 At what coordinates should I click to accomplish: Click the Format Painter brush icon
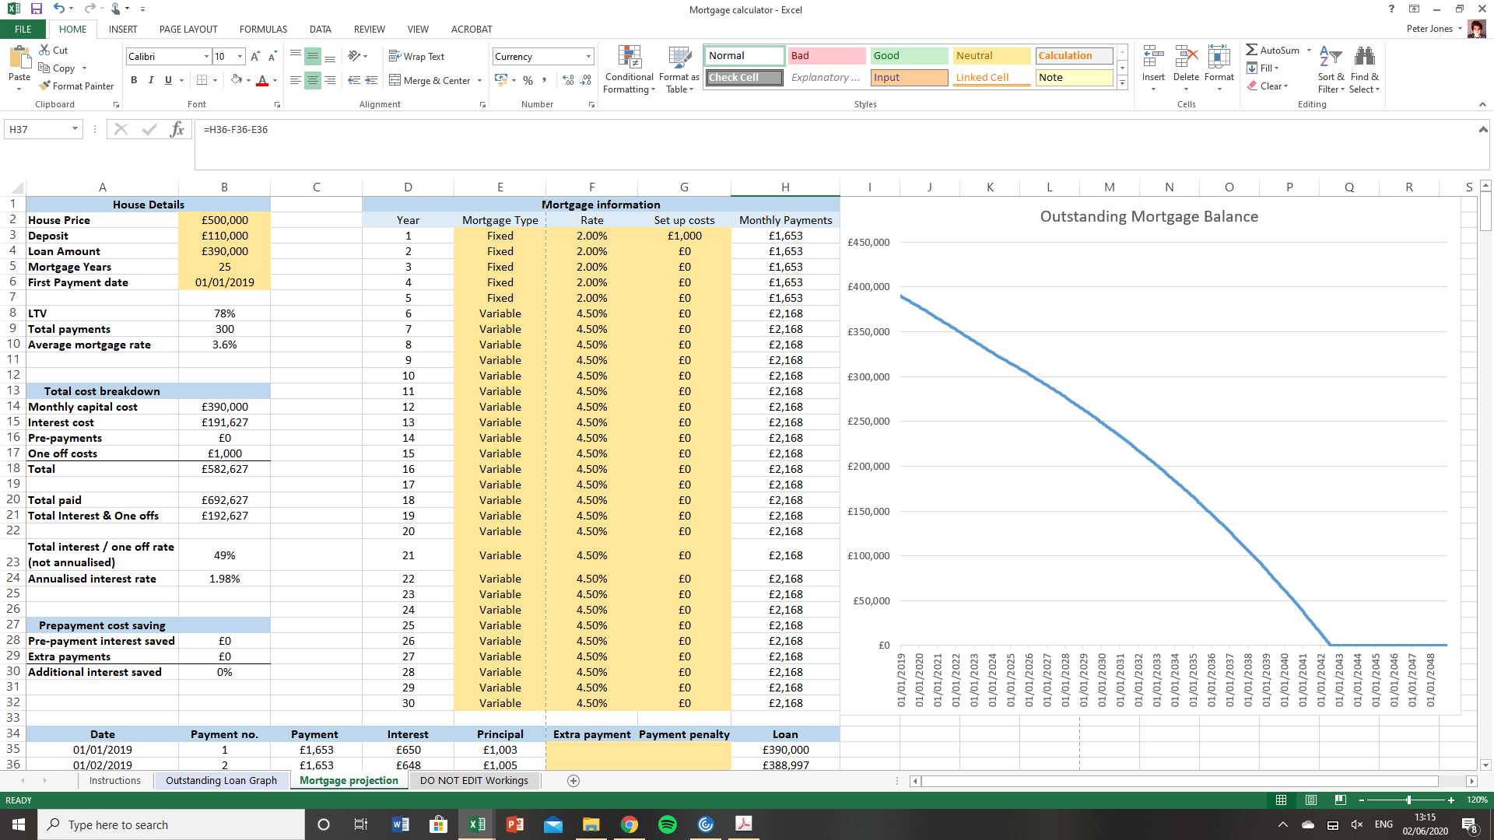[x=45, y=86]
